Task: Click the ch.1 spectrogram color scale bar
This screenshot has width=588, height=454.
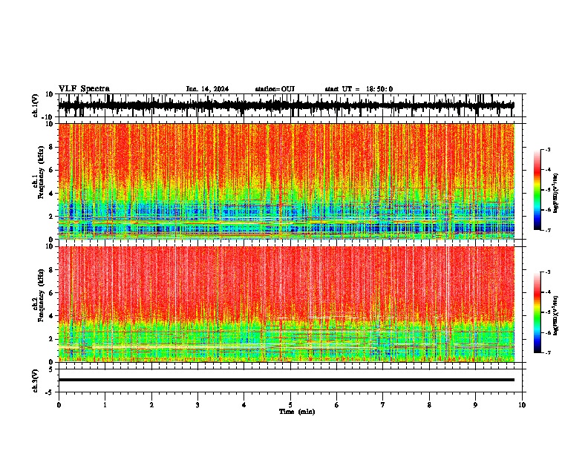Action: tap(537, 190)
